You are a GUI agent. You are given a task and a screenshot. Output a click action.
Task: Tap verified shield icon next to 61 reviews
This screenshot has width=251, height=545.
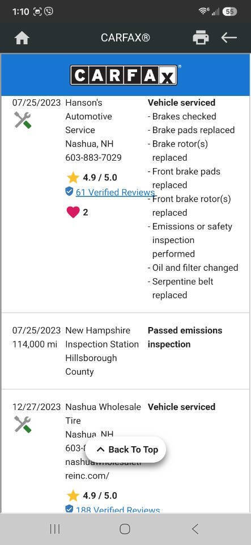(69, 191)
